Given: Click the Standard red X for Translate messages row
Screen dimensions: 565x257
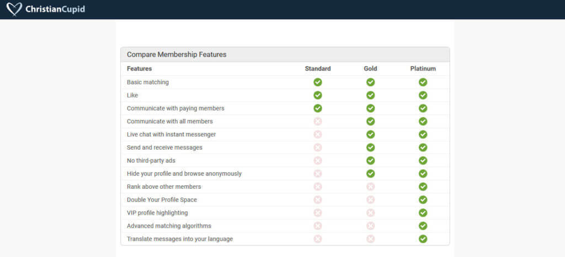Looking at the screenshot, I should tap(317, 239).
